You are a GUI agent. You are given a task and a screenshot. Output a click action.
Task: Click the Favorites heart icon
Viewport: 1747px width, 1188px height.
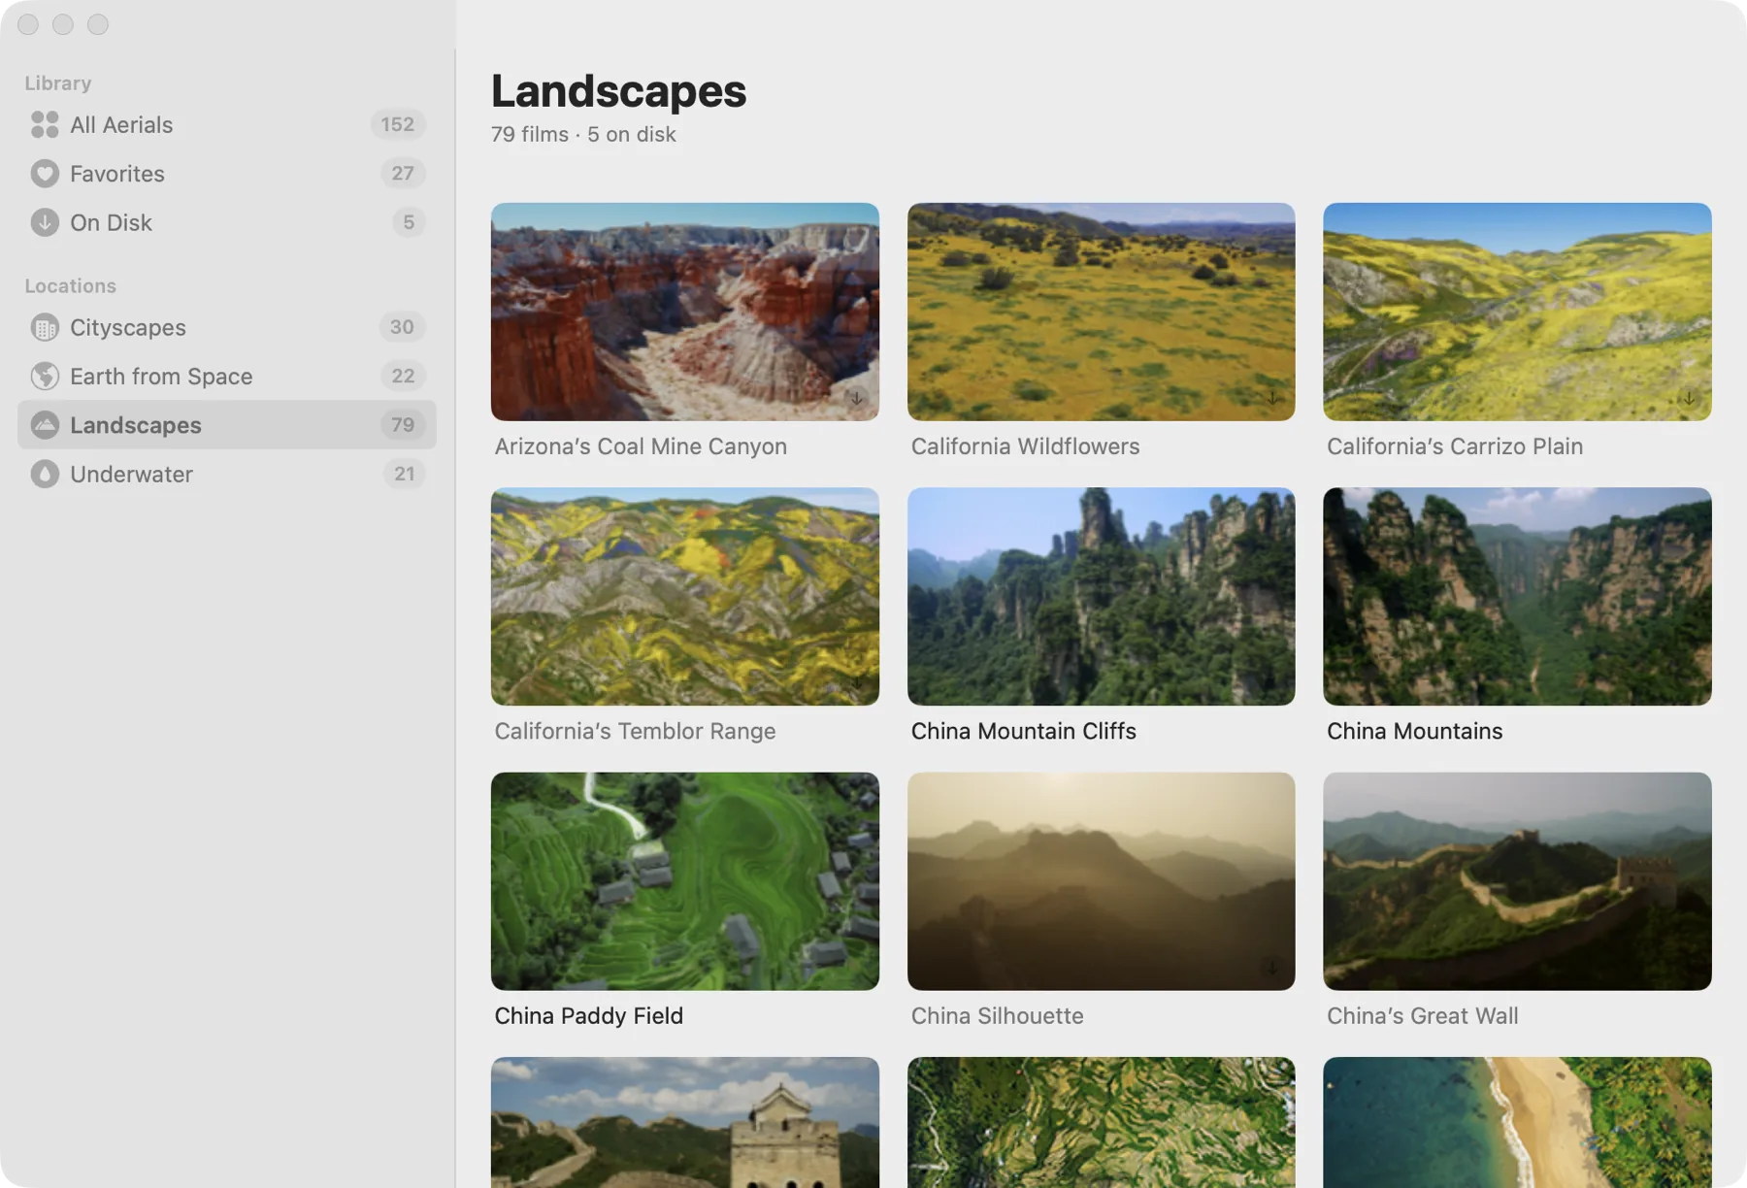(x=45, y=174)
